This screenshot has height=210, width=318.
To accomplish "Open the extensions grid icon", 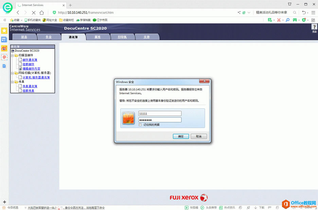I will [x=313, y=20].
